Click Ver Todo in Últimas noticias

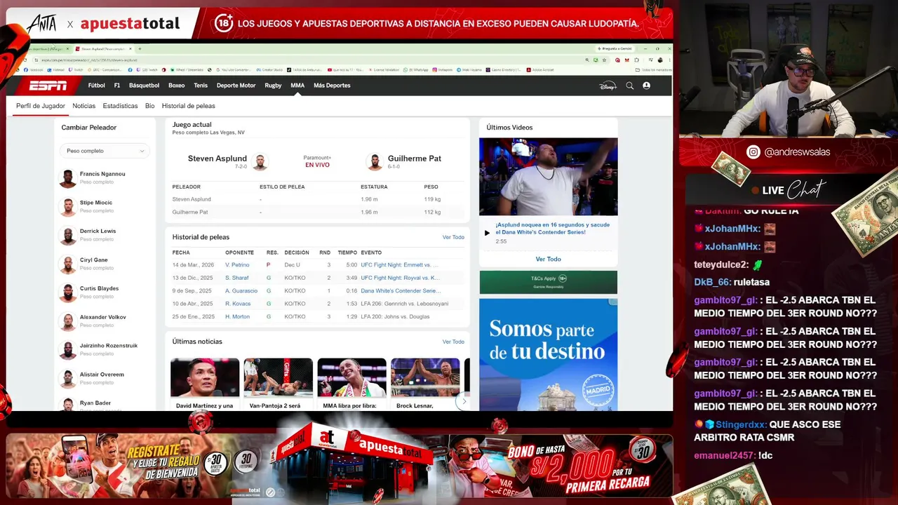453,342
